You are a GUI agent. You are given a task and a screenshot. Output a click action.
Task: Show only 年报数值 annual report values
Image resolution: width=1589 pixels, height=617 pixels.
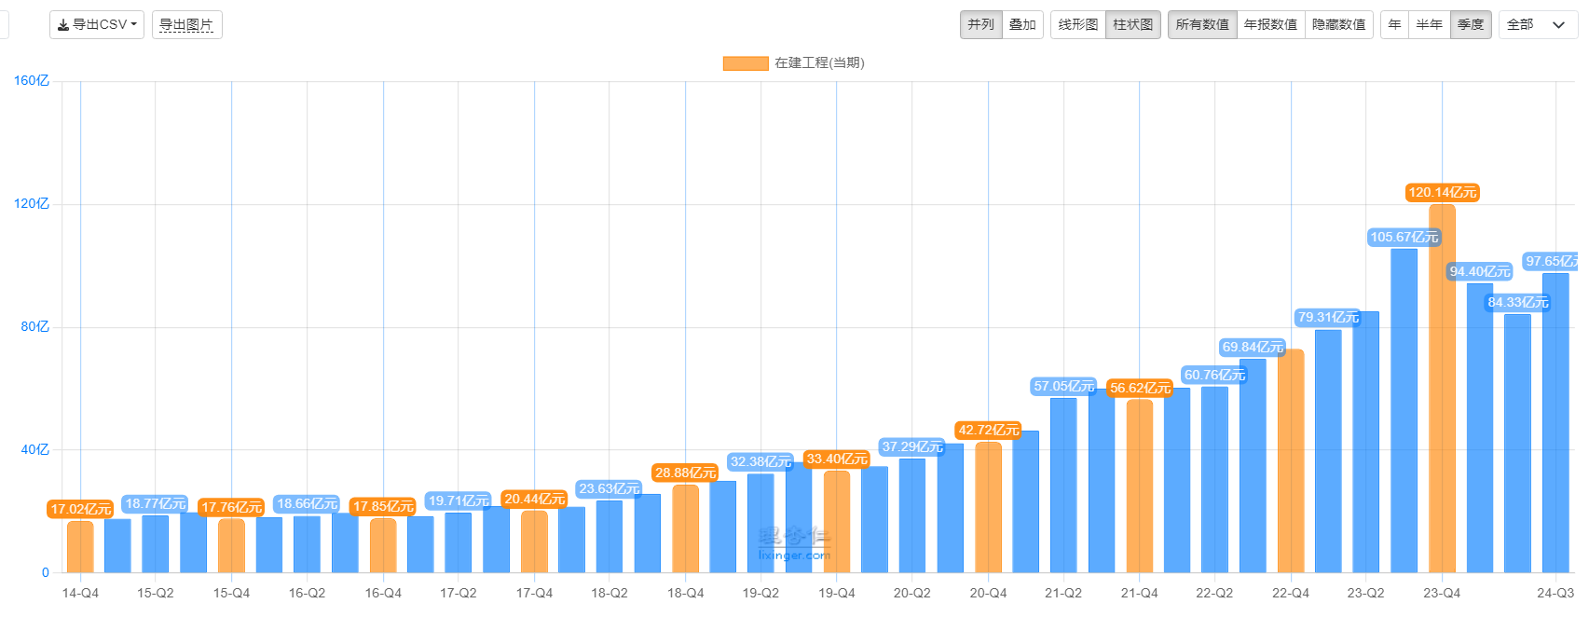(1270, 24)
